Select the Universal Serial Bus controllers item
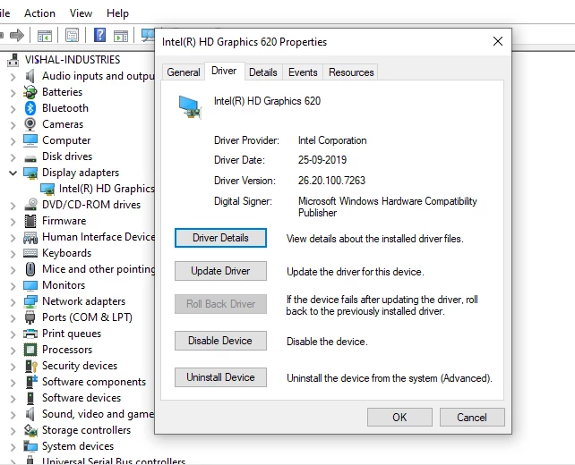The image size is (575, 465). (x=114, y=461)
